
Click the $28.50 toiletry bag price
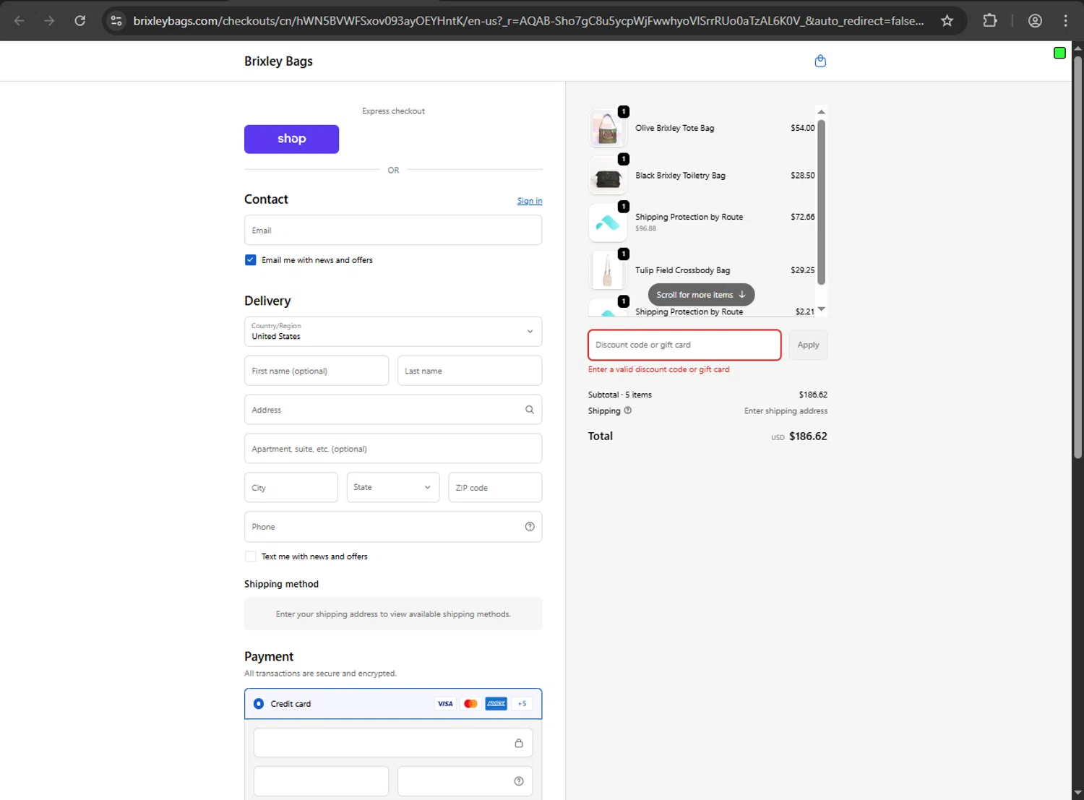coord(803,176)
